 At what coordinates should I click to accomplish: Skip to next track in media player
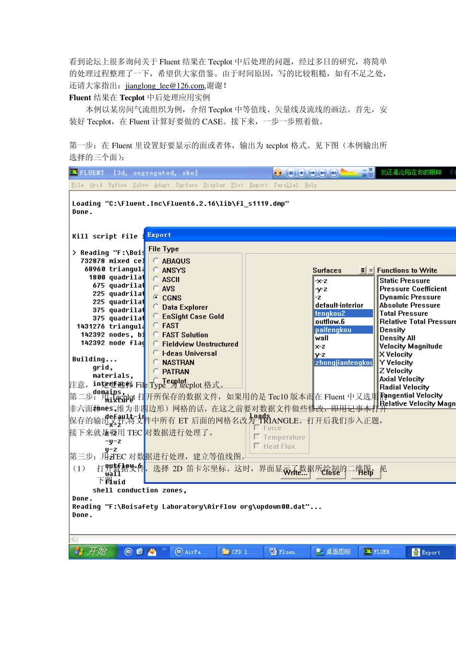323,173
